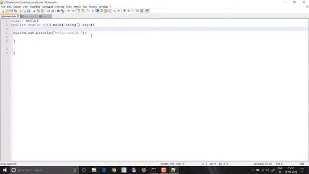Toggle synchronized vertical scrolling
Viewport: 309px width, 174px height.
[78, 11]
